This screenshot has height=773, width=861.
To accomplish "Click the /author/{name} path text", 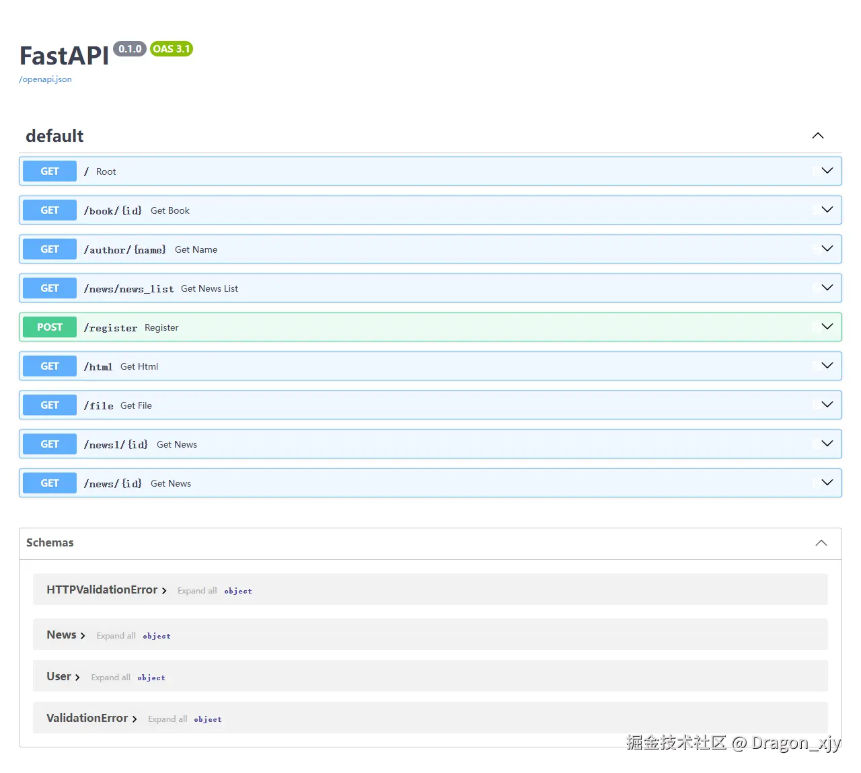I will tap(125, 250).
